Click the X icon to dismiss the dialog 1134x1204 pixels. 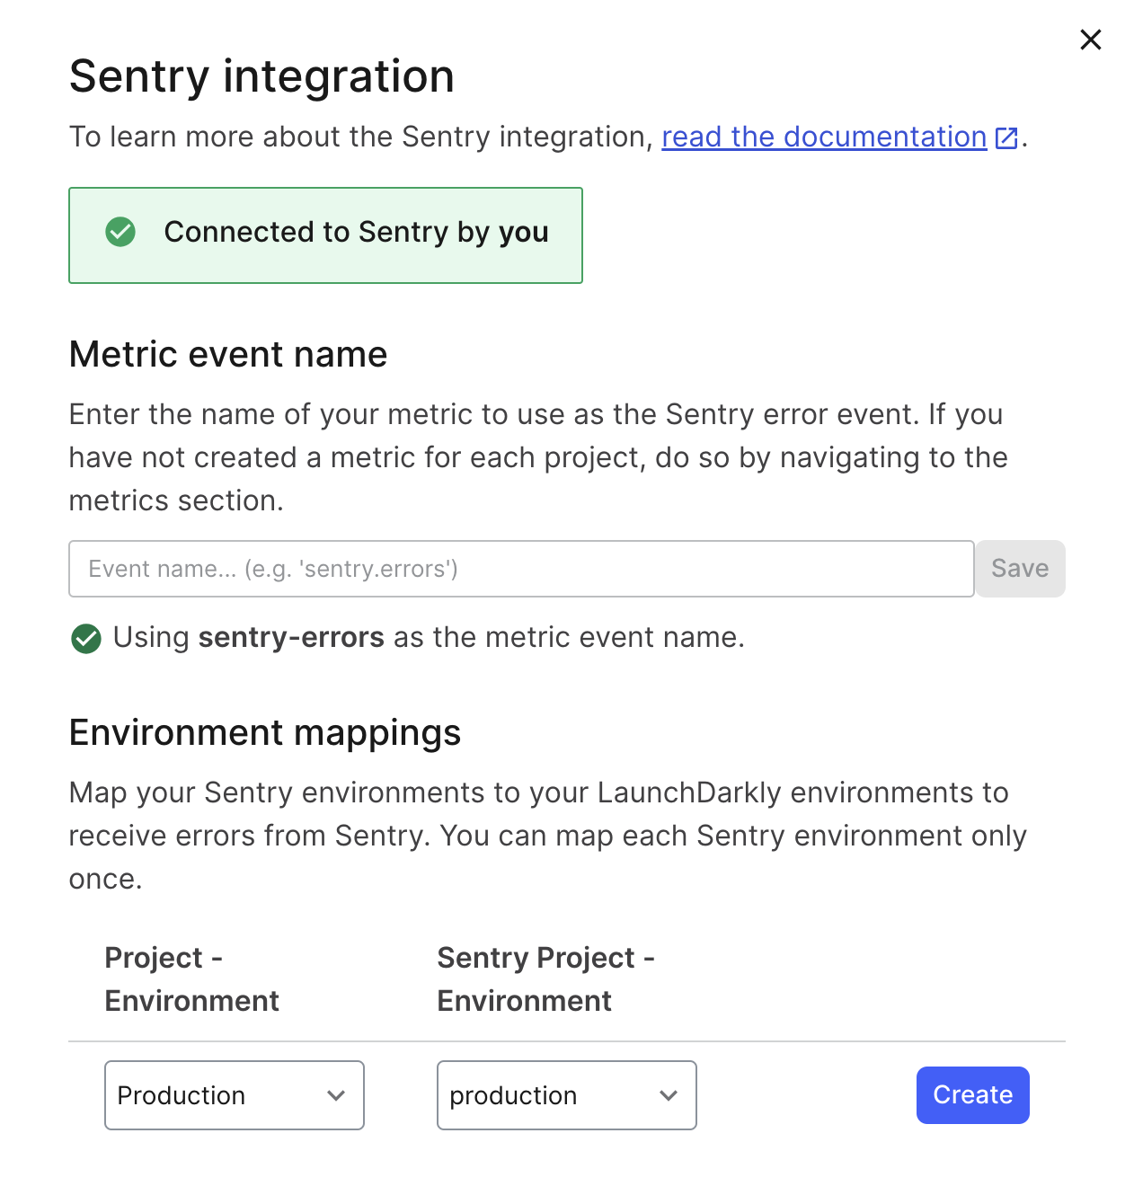(1090, 40)
